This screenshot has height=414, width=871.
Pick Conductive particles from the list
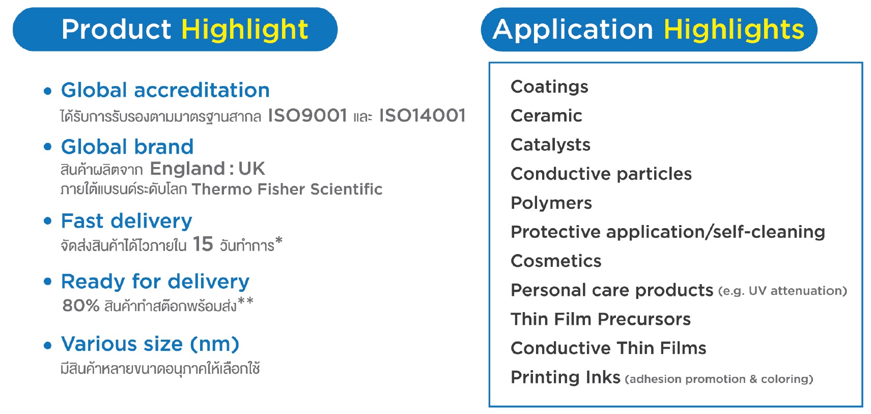click(x=601, y=174)
